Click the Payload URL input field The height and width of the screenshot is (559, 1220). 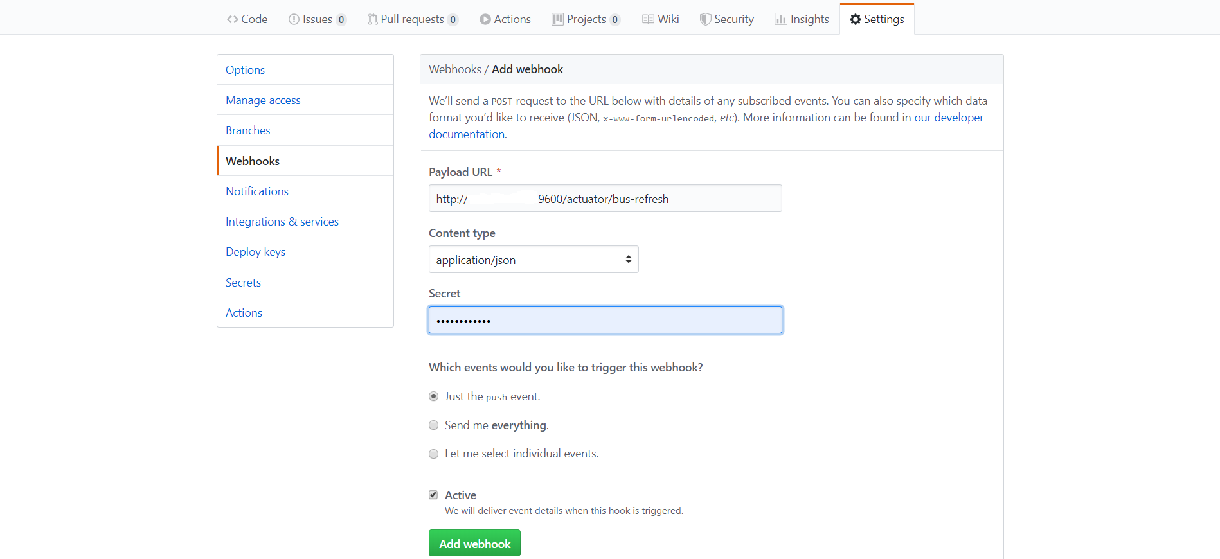click(x=606, y=199)
